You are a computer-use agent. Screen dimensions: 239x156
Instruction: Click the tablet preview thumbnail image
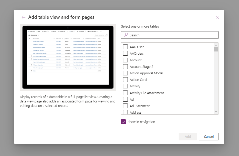68,57
